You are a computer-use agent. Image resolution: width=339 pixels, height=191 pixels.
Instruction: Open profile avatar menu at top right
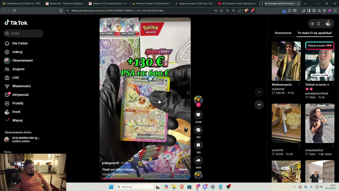[x=328, y=23]
